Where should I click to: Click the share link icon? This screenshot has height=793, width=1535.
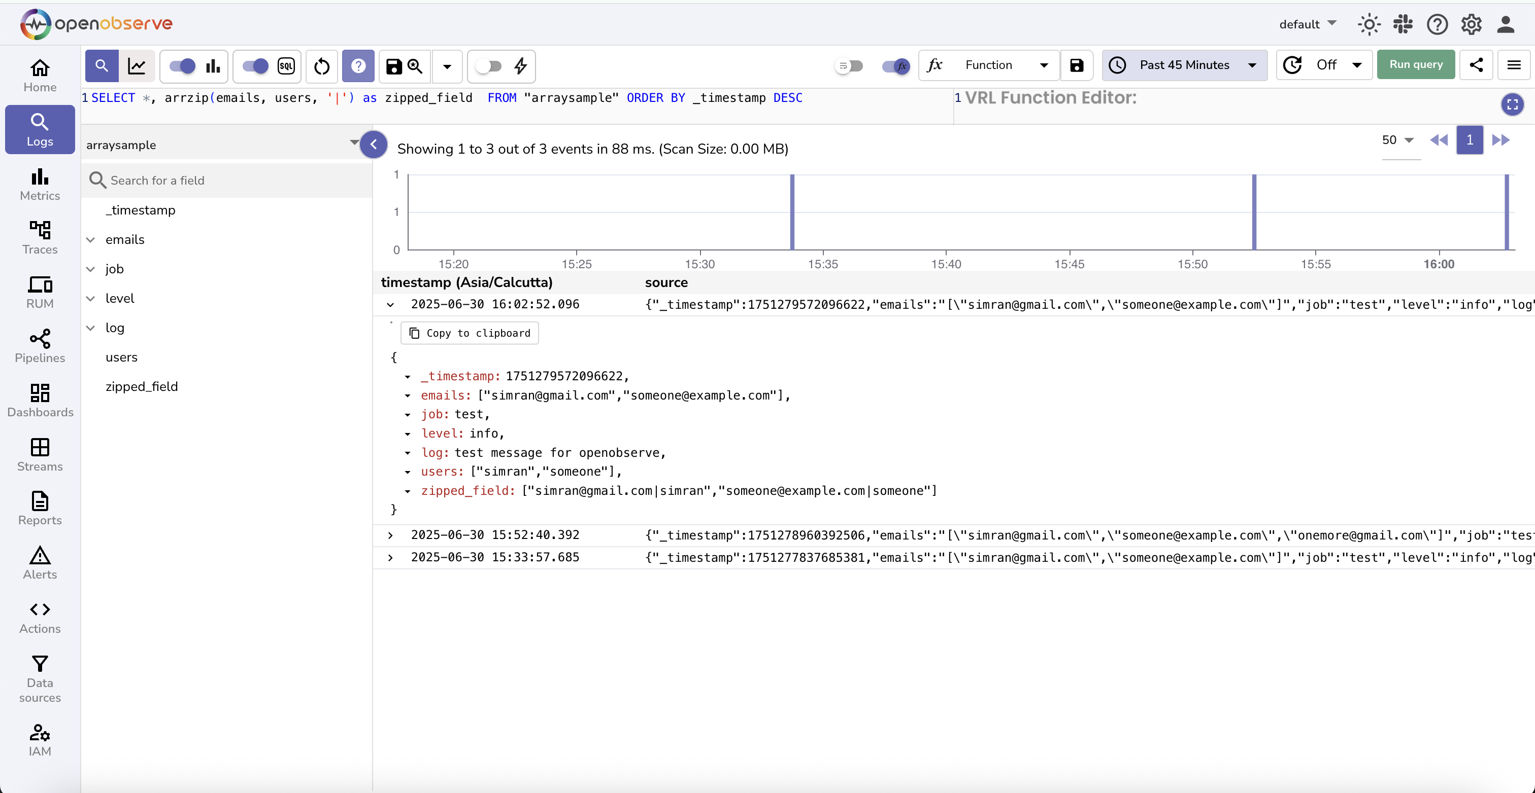click(1476, 65)
